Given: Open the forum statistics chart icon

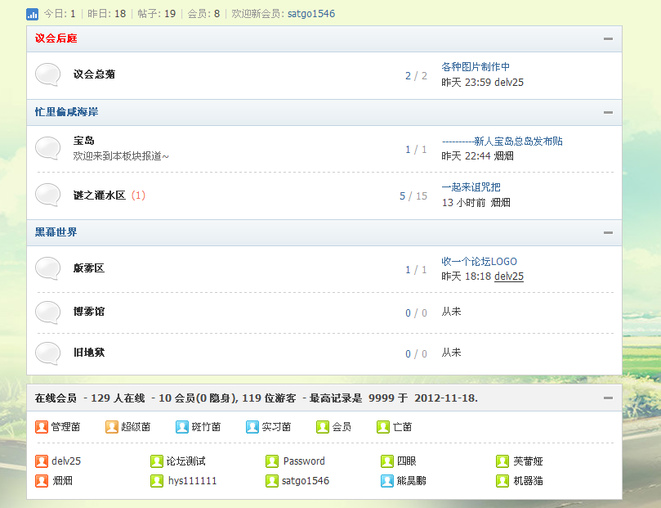Looking at the screenshot, I should 32,14.
